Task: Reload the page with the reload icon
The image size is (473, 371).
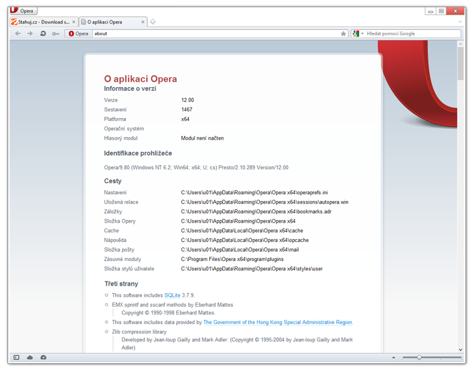Action: click(43, 33)
